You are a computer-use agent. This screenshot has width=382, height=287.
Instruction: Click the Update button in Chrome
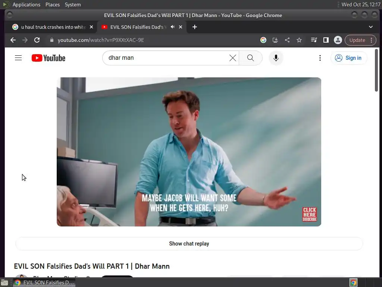357,40
